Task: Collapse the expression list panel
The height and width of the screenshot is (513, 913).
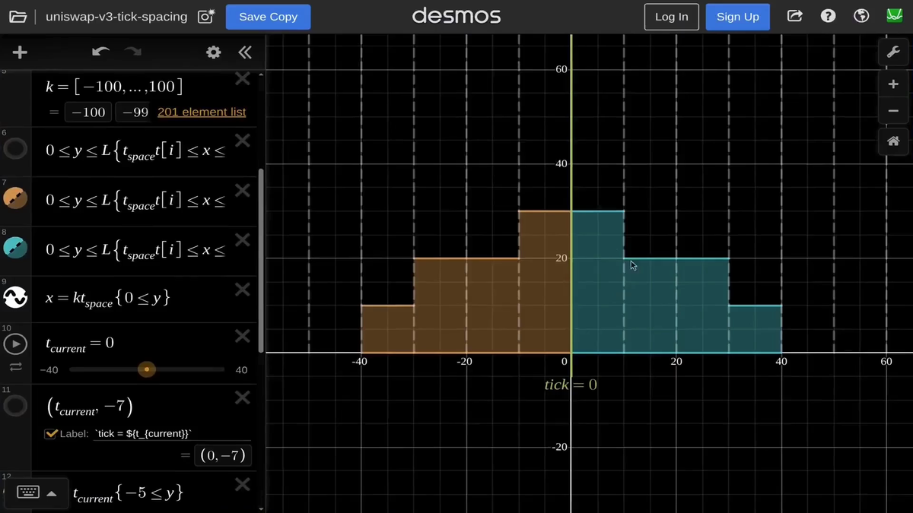Action: coord(245,52)
